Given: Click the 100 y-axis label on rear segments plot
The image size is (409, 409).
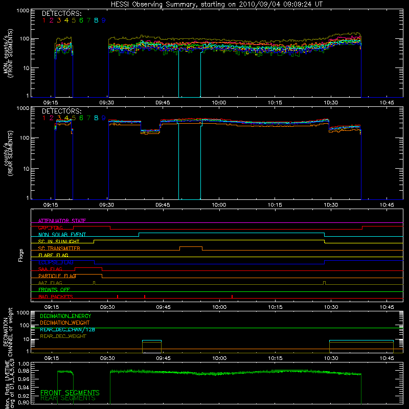Looking at the screenshot, I should click(25, 138).
